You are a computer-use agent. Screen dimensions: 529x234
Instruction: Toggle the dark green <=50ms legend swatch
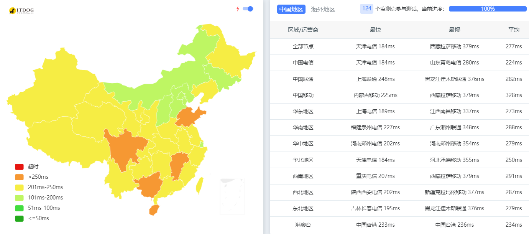[x=19, y=219]
